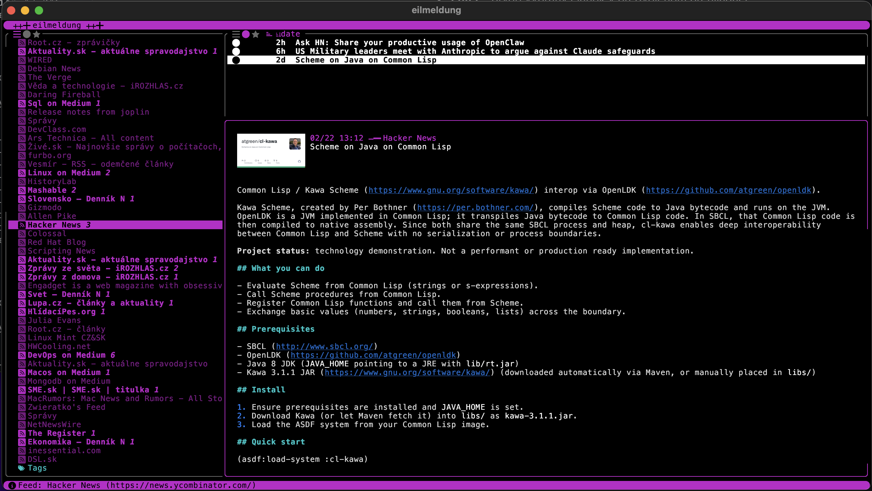Click the RSS icon beside Julia Evans
The width and height of the screenshot is (872, 491).
click(x=22, y=321)
